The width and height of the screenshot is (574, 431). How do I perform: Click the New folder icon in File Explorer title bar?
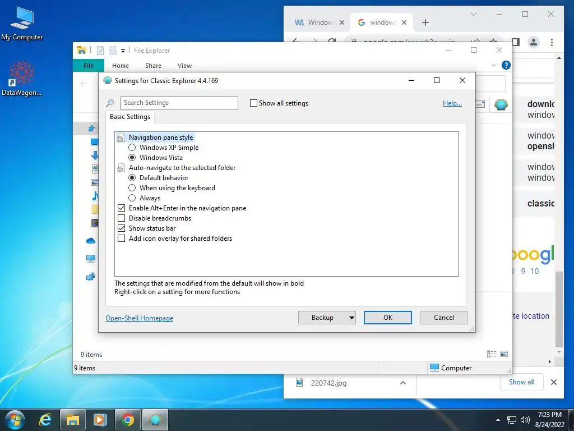[113, 50]
